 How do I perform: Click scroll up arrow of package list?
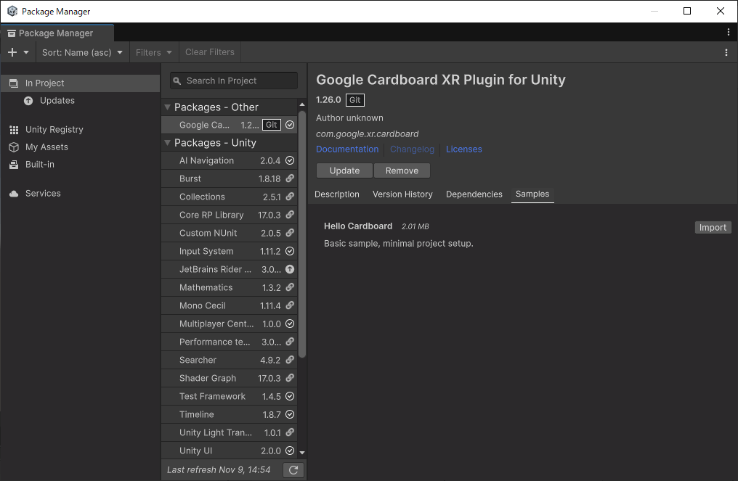coord(302,104)
